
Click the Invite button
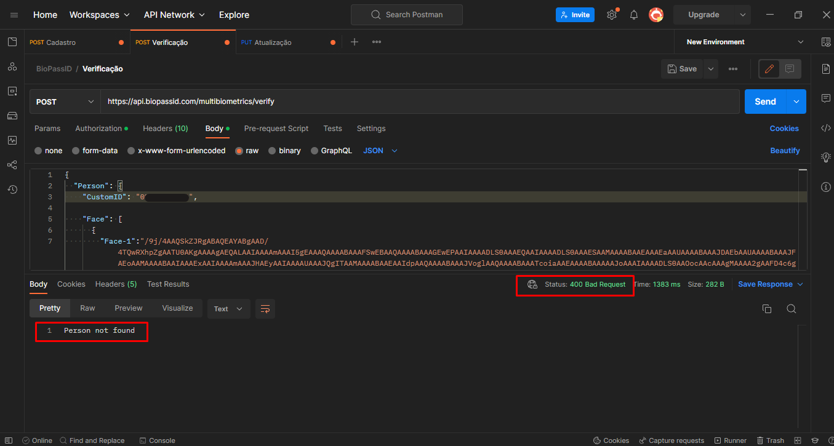click(x=575, y=15)
